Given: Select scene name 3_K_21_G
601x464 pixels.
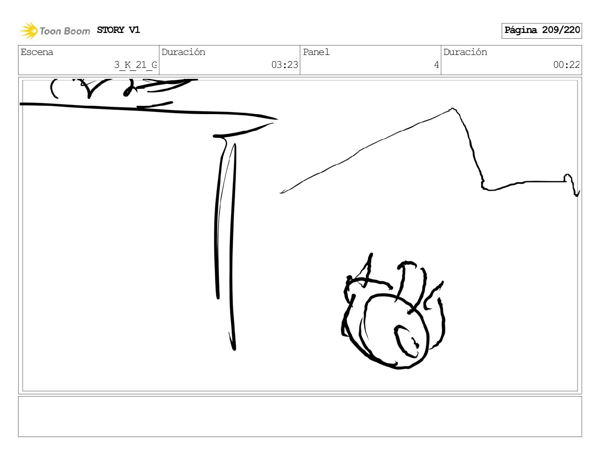Looking at the screenshot, I should pos(135,65).
